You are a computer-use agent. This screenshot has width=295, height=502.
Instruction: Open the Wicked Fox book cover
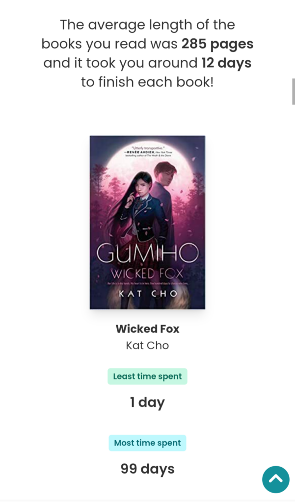click(147, 222)
